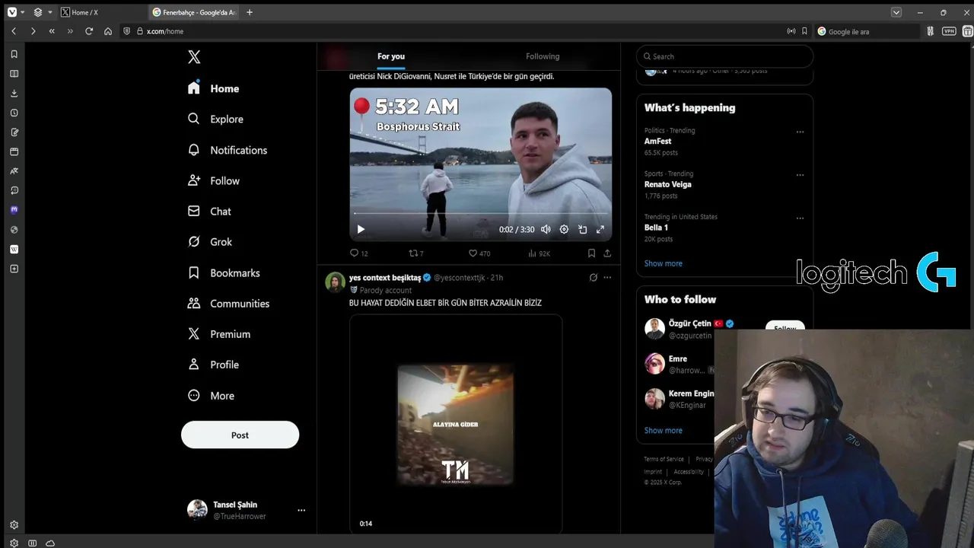The width and height of the screenshot is (974, 548).
Task: Like the Nick DiGiovanni post
Action: (x=479, y=253)
